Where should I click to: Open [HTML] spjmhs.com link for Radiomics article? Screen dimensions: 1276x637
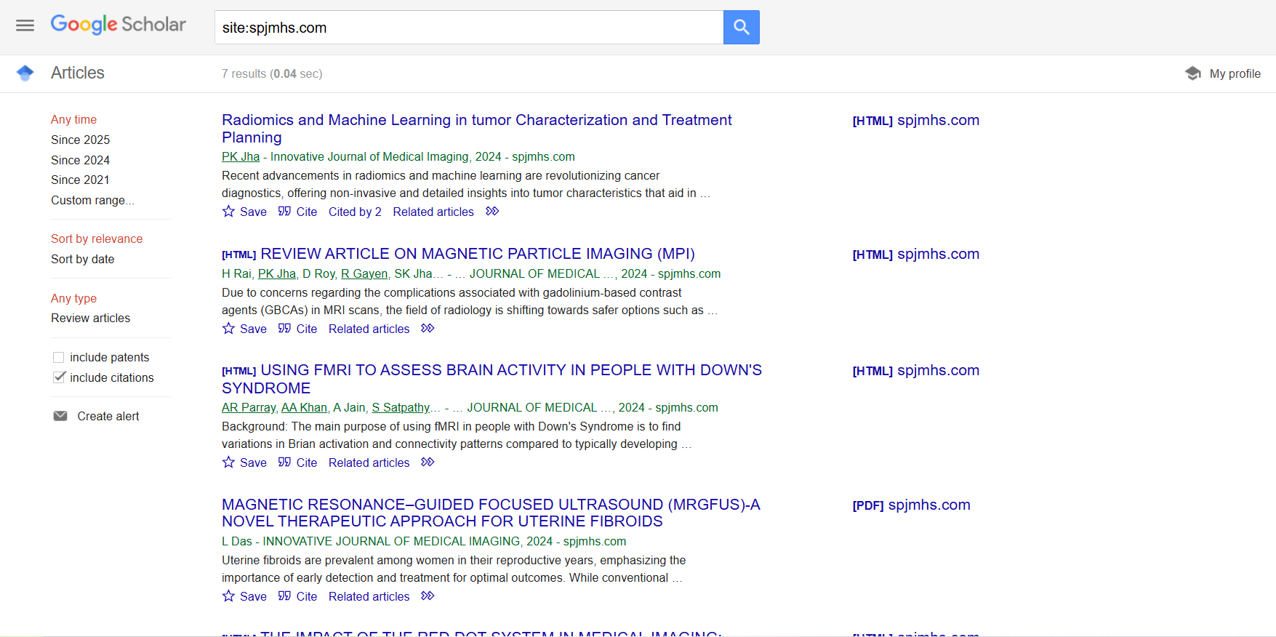pos(916,120)
